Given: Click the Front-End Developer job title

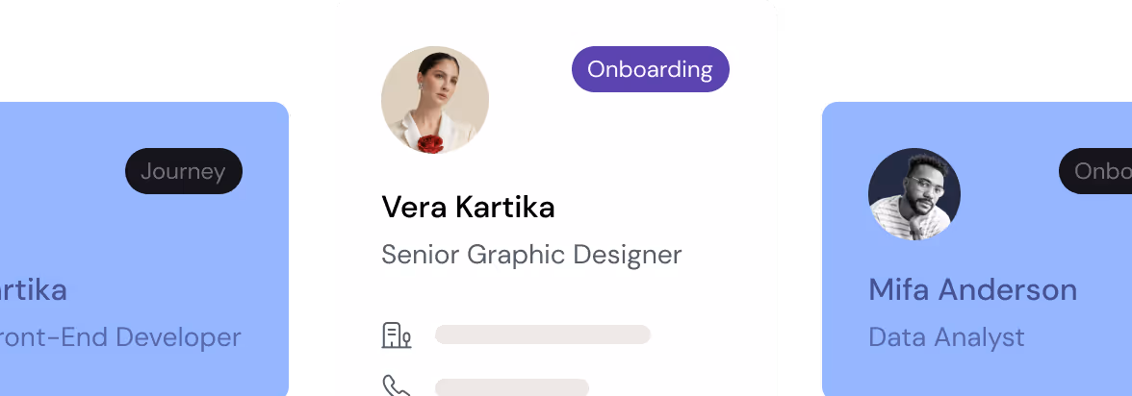Looking at the screenshot, I should click(119, 337).
